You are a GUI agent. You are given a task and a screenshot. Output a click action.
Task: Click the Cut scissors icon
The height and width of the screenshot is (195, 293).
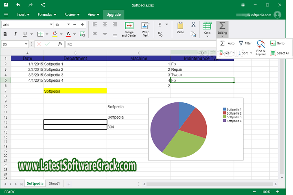pos(193,25)
